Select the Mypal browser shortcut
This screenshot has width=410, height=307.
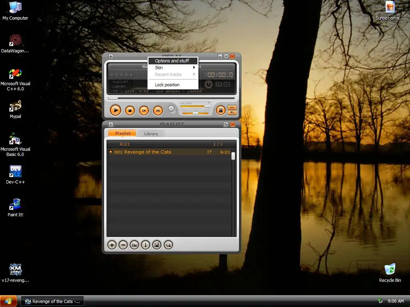coord(15,110)
